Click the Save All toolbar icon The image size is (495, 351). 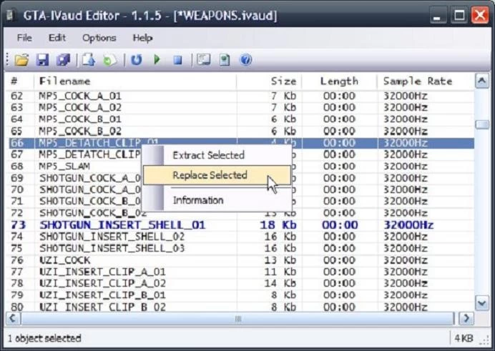[63, 60]
